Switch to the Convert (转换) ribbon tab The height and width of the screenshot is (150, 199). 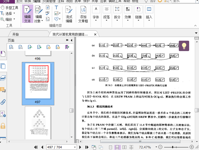coord(28,1)
